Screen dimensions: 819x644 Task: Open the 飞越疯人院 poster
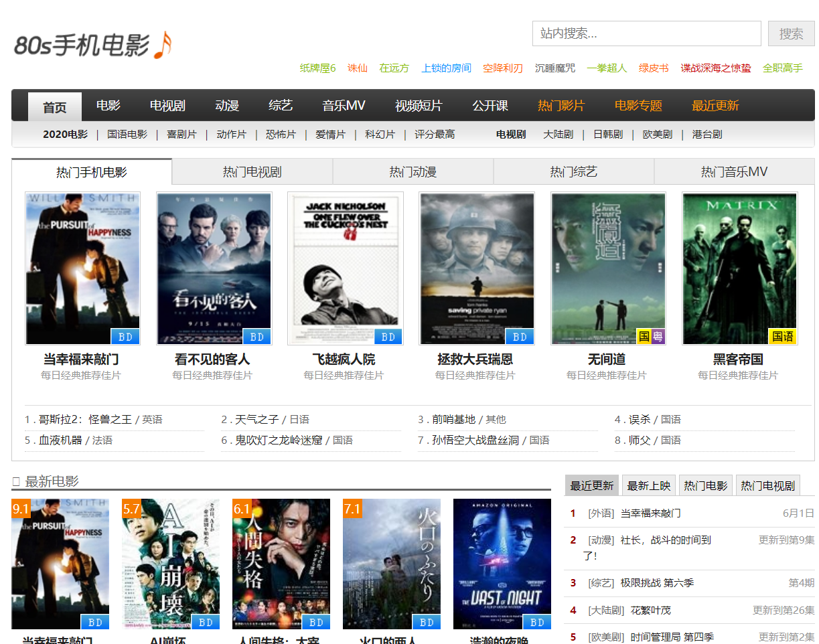(345, 268)
